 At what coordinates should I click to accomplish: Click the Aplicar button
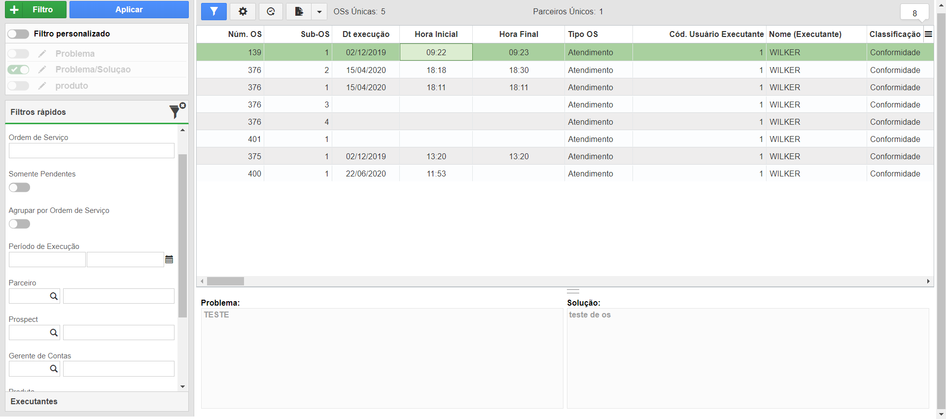click(129, 9)
